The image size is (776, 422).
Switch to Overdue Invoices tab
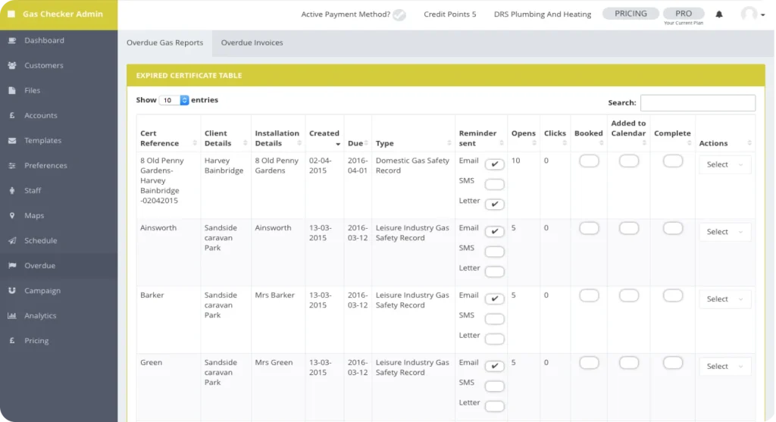click(252, 43)
